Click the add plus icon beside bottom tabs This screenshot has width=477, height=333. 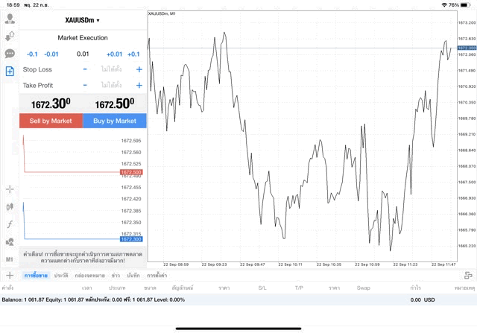[x=10, y=276]
